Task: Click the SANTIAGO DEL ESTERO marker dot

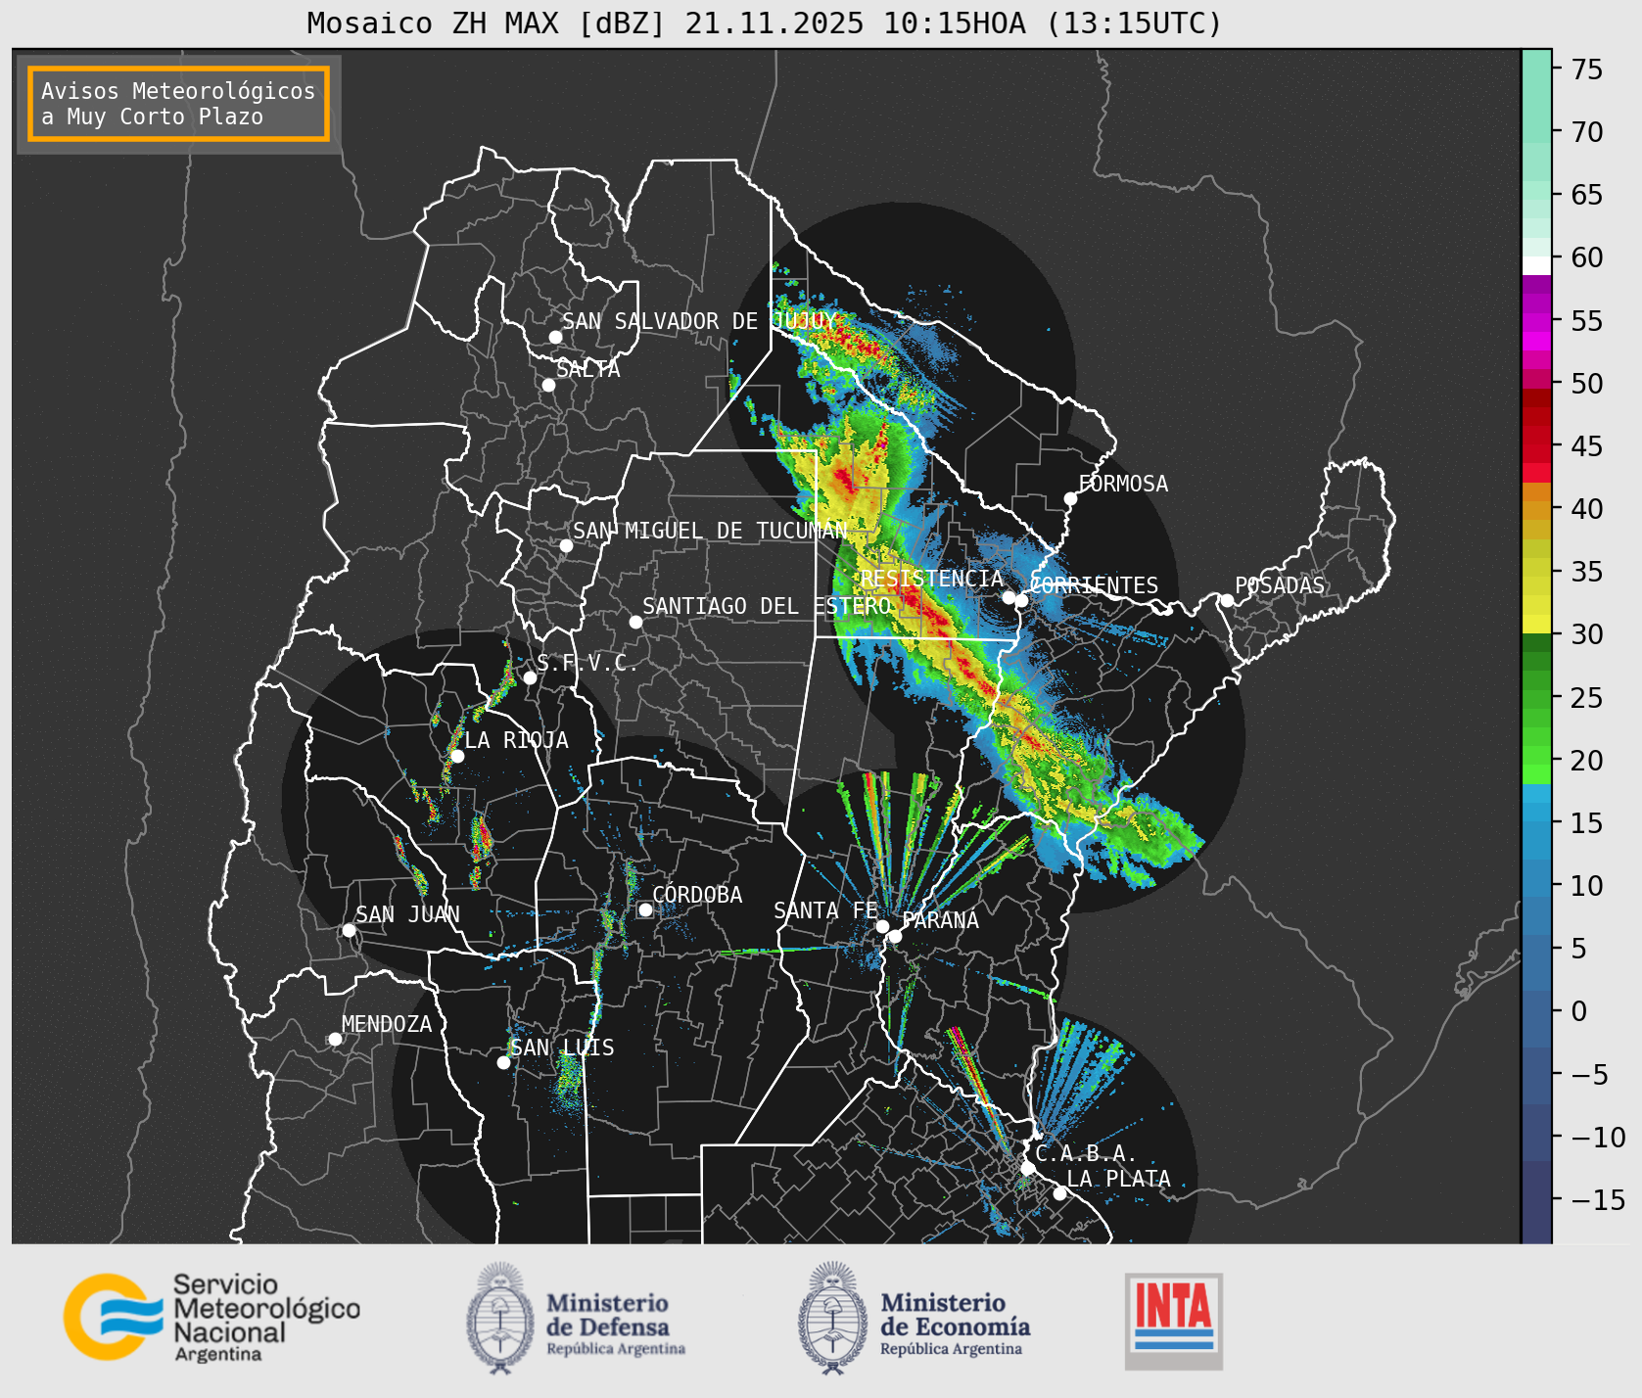Action: tap(635, 622)
